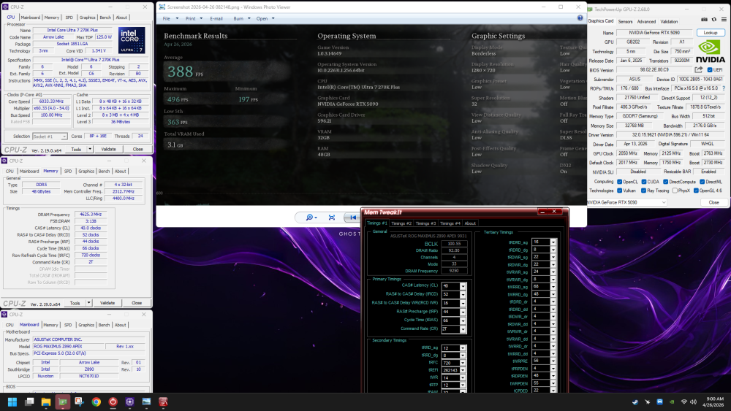Click the Photo Viewer help icon
Screen dimensions: 731x411
580,18
